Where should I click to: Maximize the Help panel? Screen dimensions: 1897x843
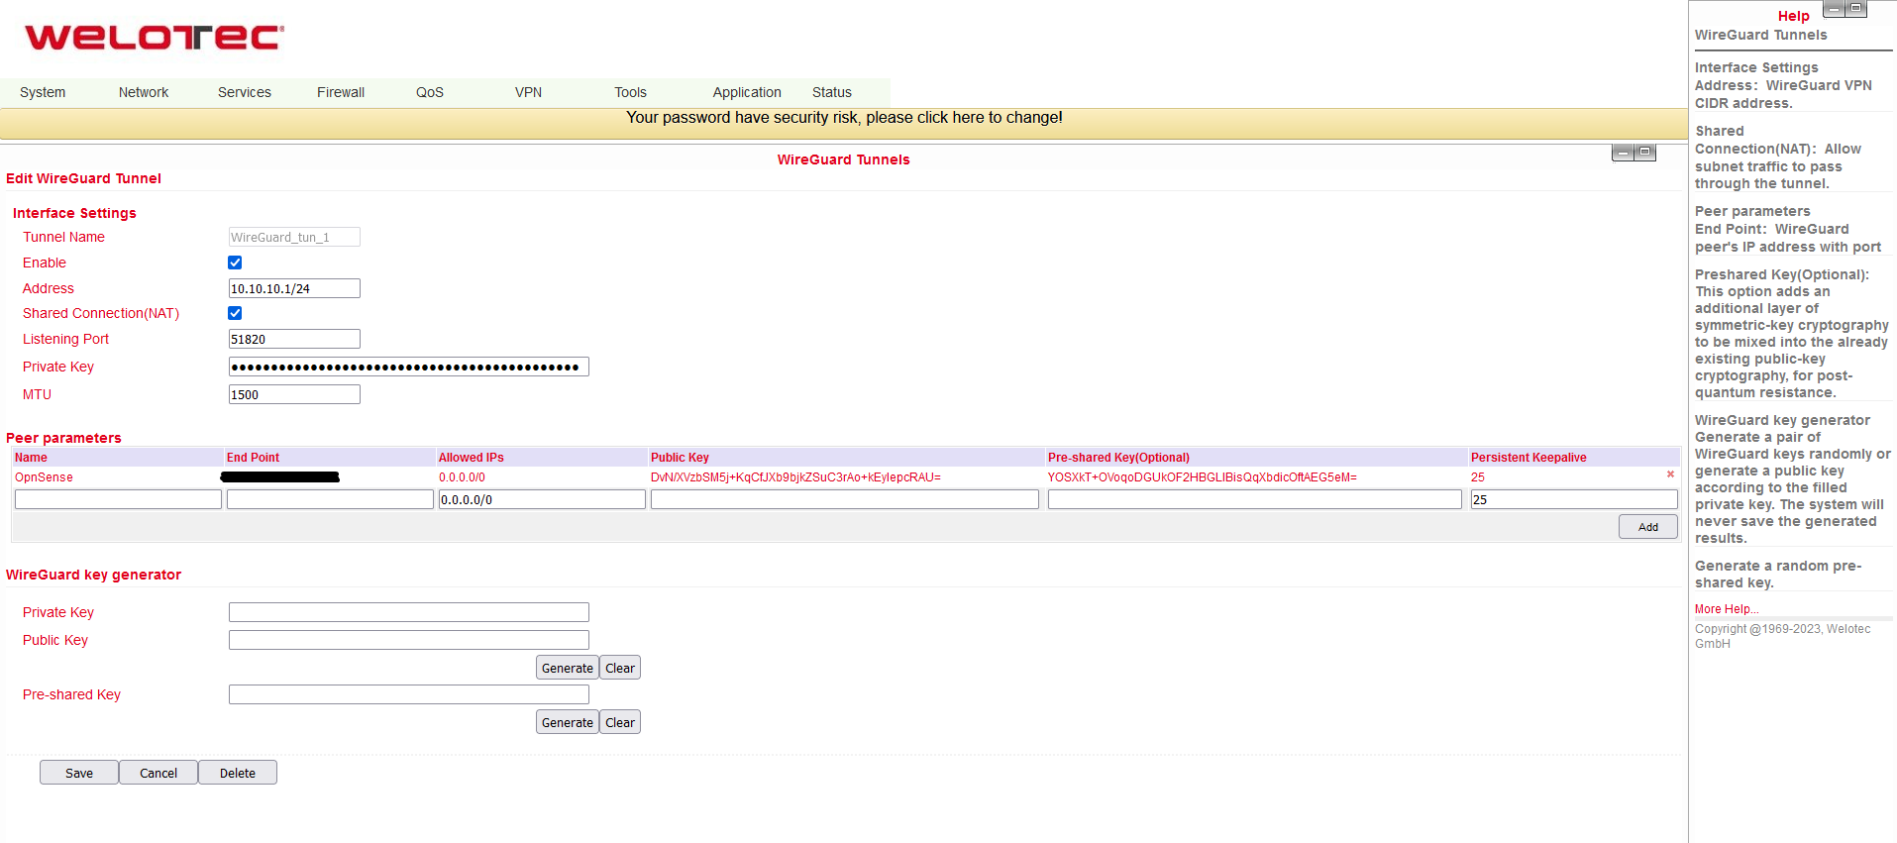point(1856,9)
